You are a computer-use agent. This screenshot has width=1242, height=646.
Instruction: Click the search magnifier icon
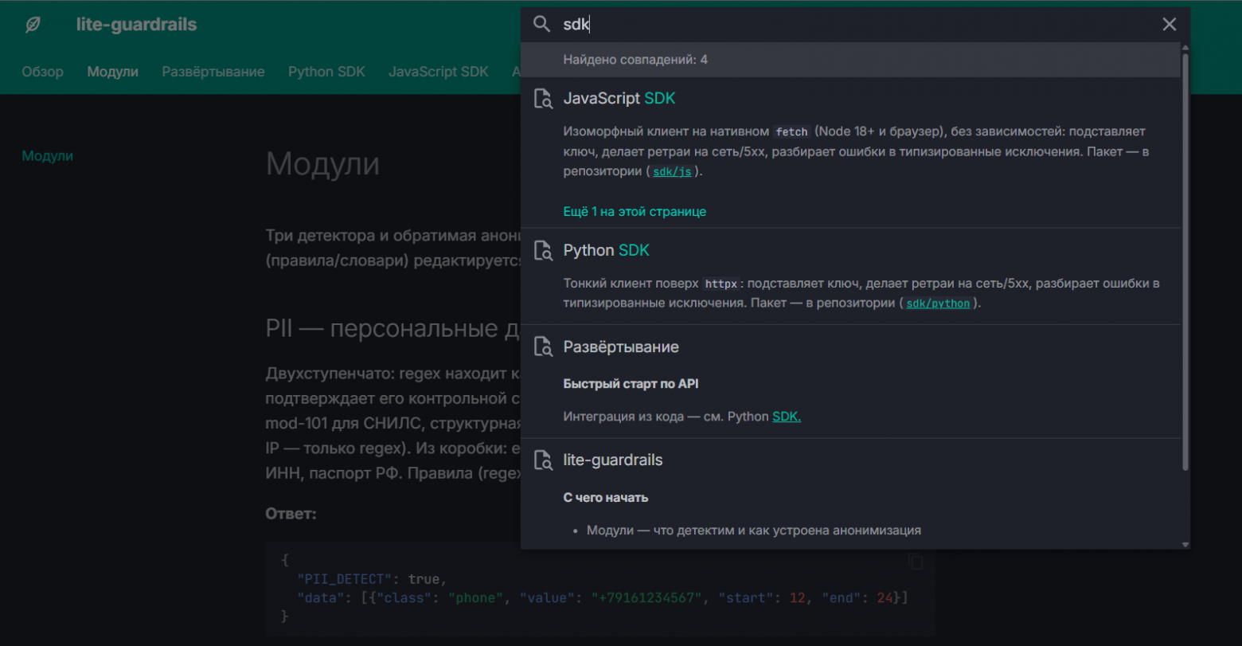click(x=541, y=24)
